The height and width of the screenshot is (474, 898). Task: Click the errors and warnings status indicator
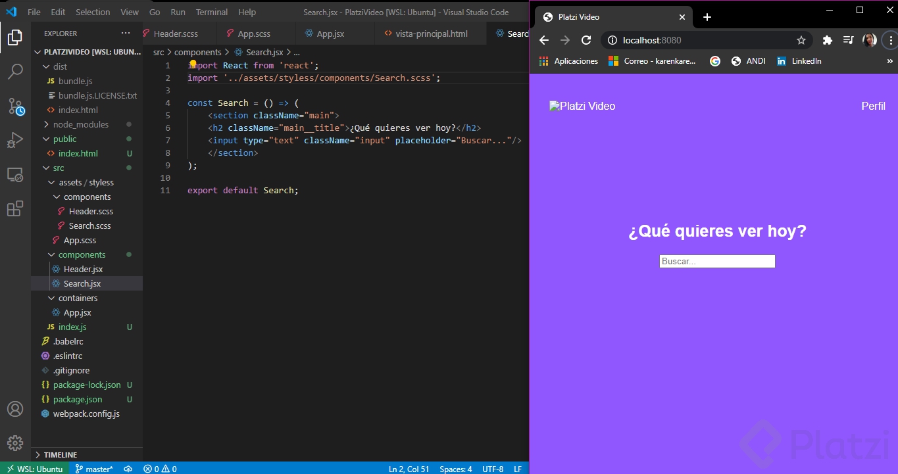point(160,469)
